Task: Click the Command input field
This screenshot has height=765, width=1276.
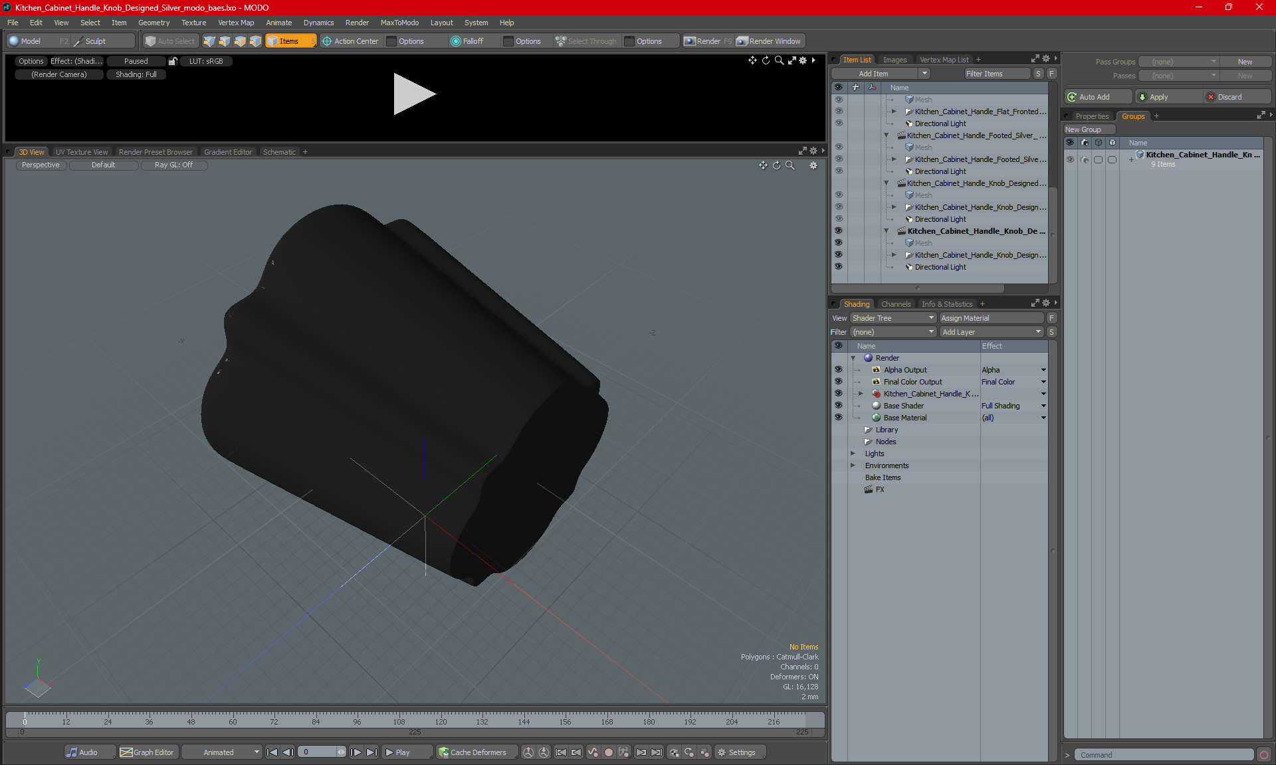Action: (1164, 755)
